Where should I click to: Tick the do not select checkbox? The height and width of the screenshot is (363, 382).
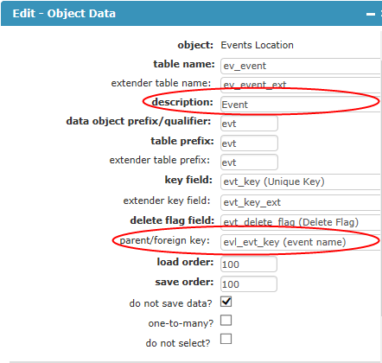coord(226,339)
